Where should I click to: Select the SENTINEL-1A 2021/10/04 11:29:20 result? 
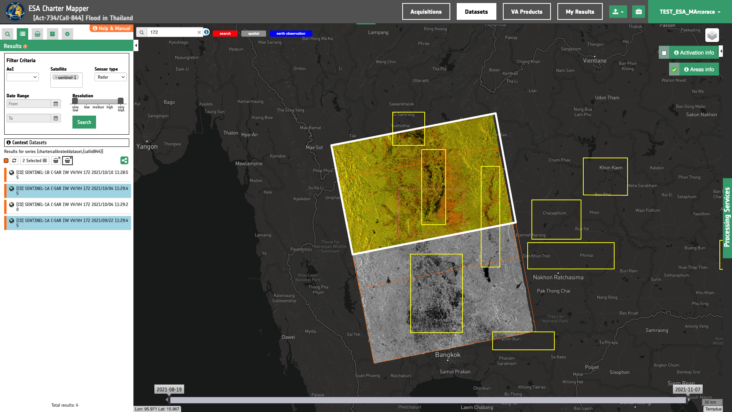[68, 207]
